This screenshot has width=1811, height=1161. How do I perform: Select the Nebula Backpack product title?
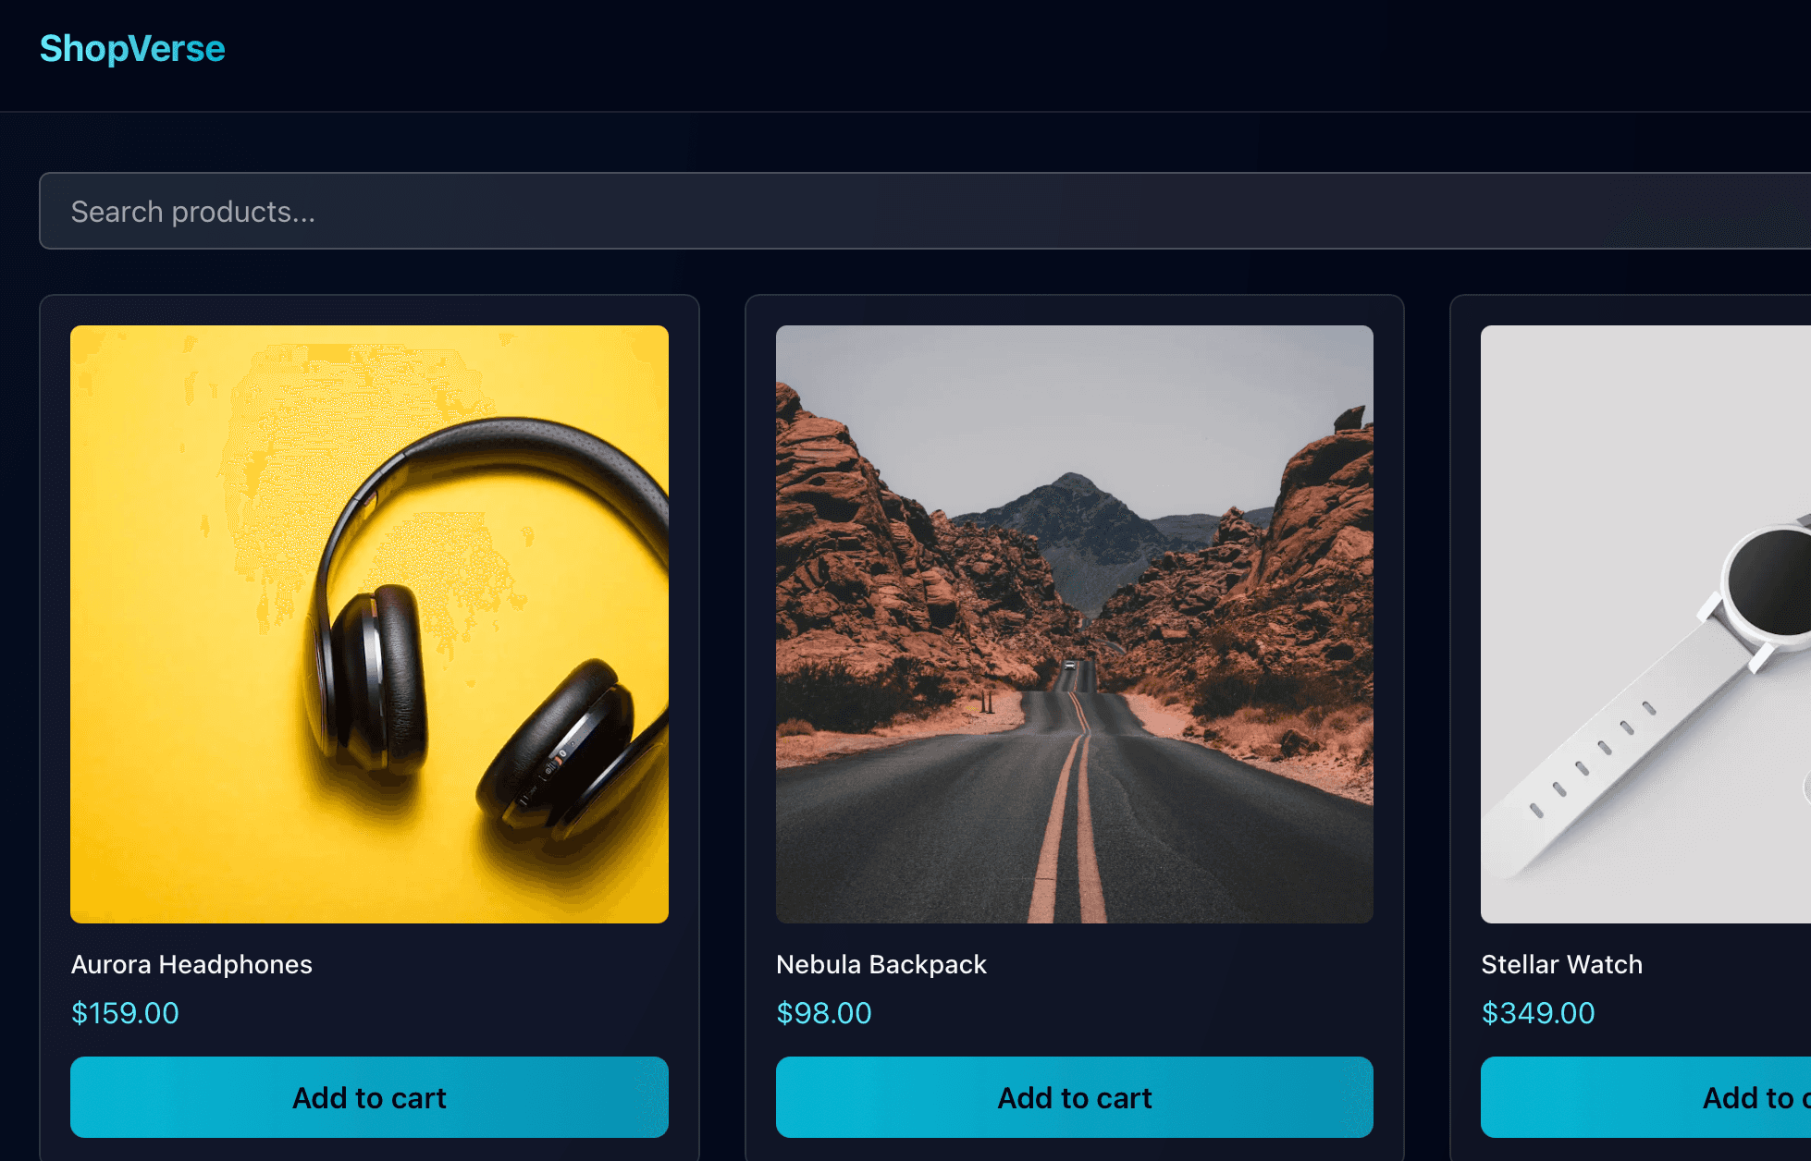[881, 964]
